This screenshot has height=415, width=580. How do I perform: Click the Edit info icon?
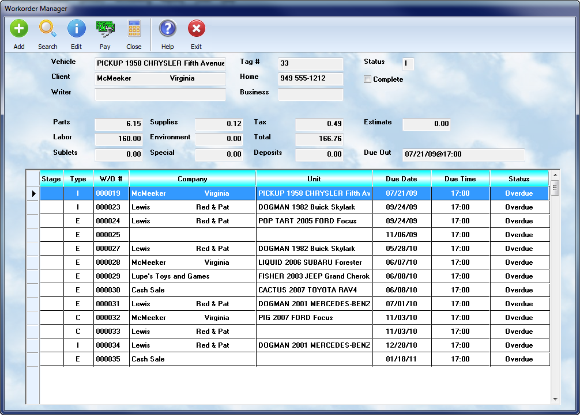(76, 29)
